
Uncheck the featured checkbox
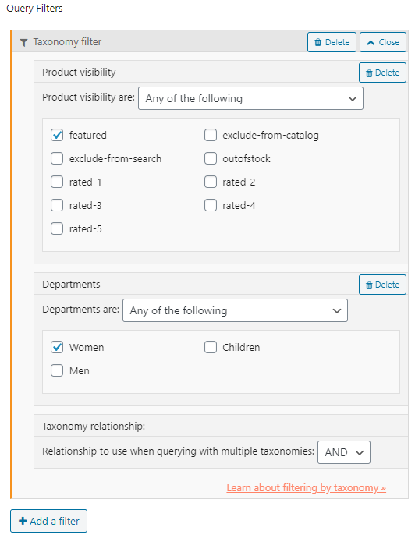57,135
